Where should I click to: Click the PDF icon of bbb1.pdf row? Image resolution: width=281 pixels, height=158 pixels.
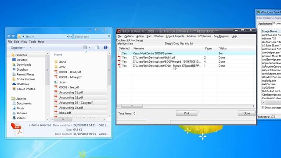(x=119, y=57)
